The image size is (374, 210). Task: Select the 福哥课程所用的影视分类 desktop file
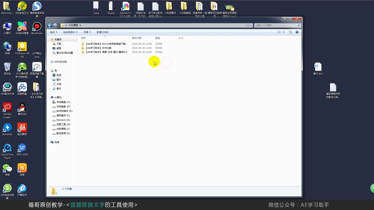click(x=333, y=91)
